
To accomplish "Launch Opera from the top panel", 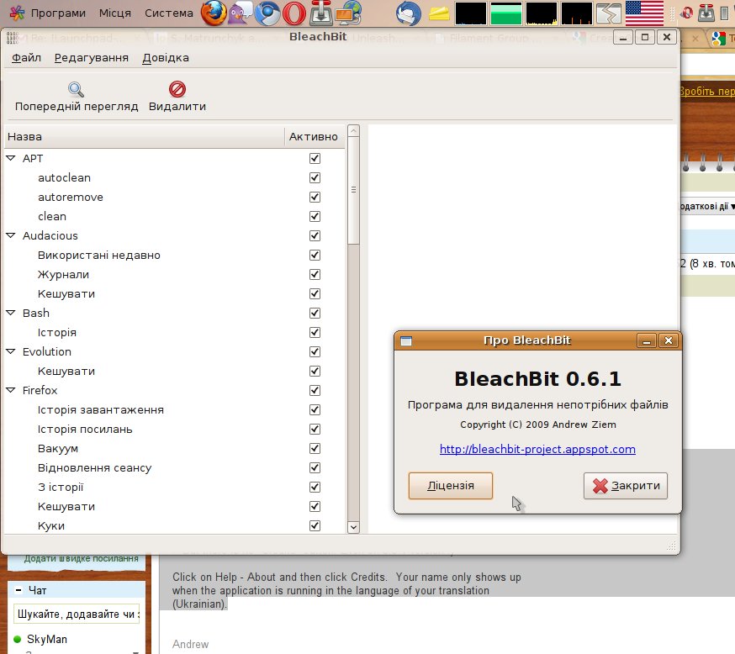I will tap(294, 13).
